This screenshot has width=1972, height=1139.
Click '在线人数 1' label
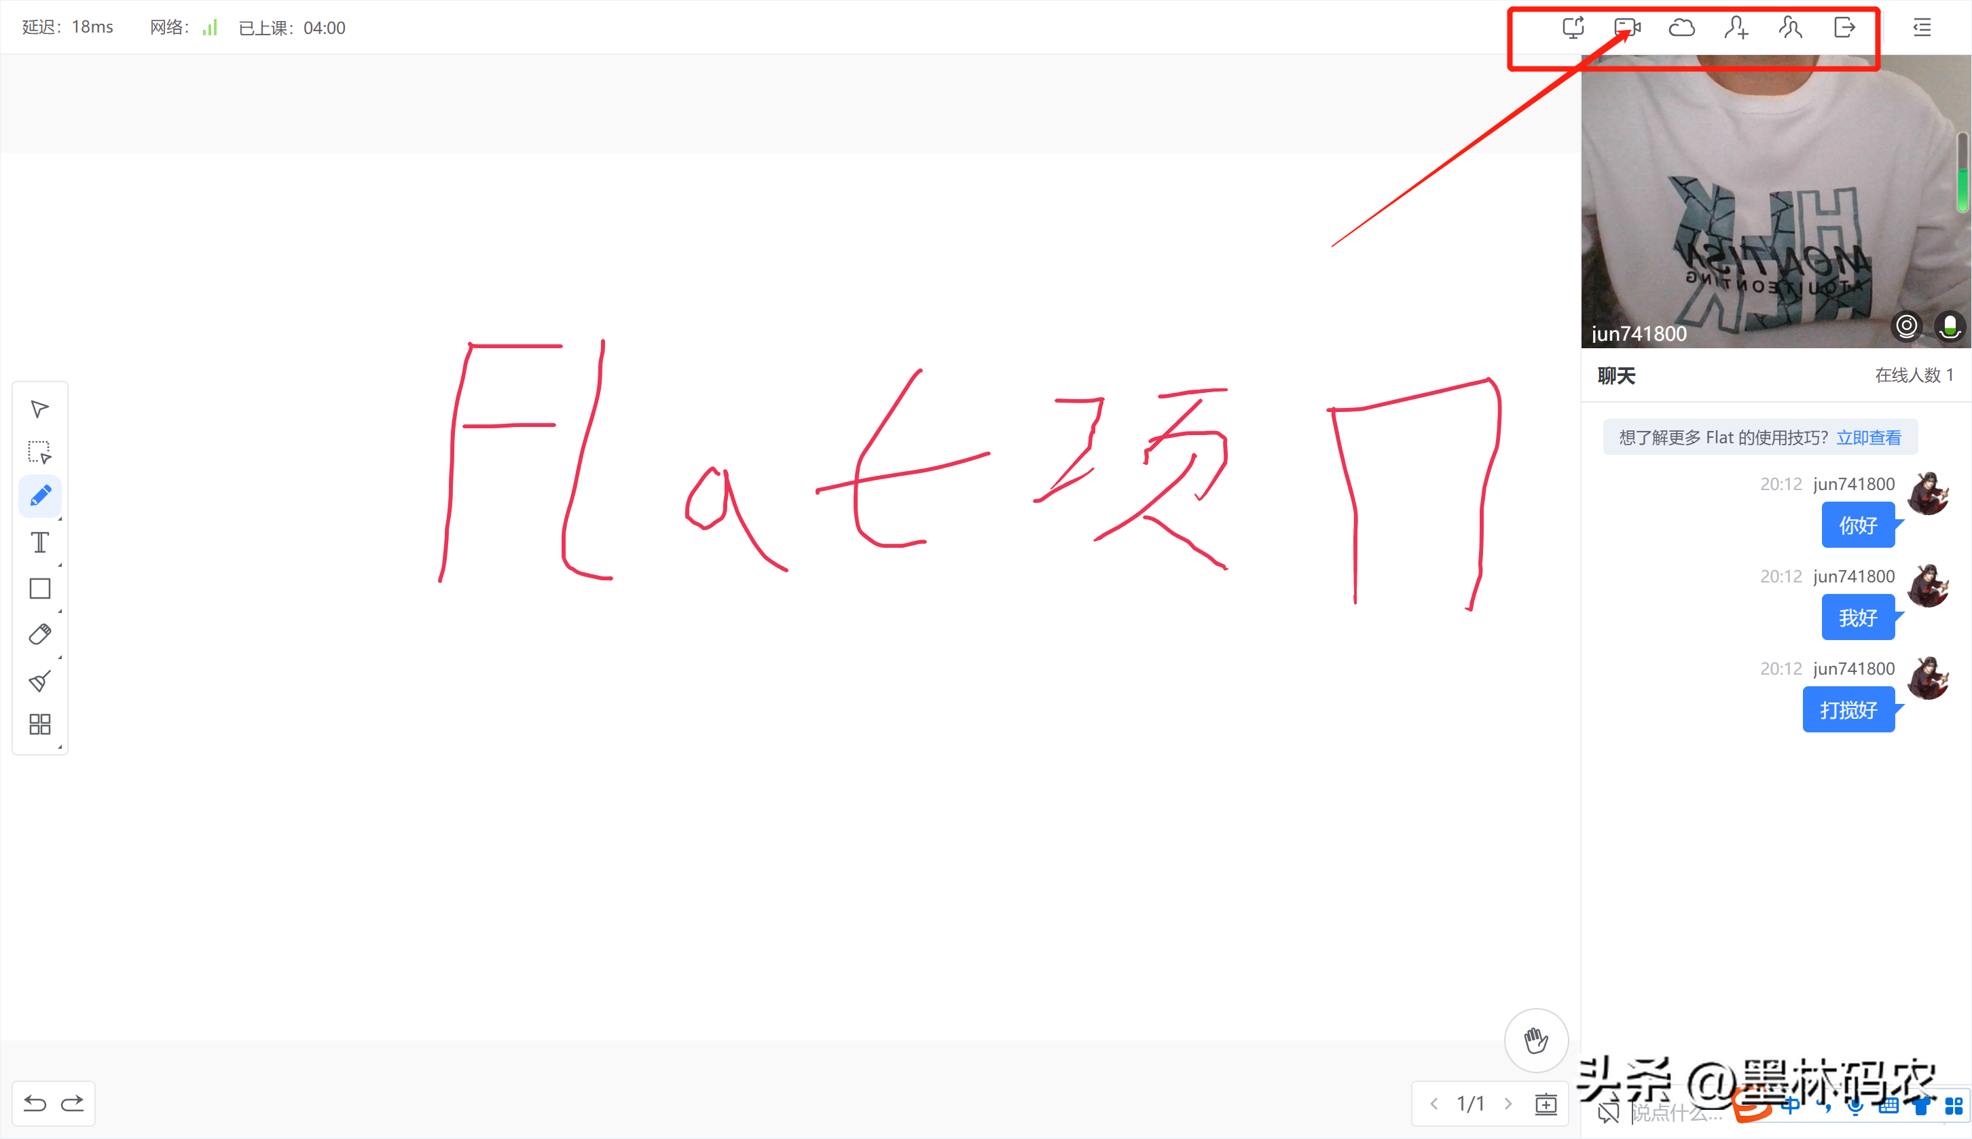click(x=1914, y=375)
